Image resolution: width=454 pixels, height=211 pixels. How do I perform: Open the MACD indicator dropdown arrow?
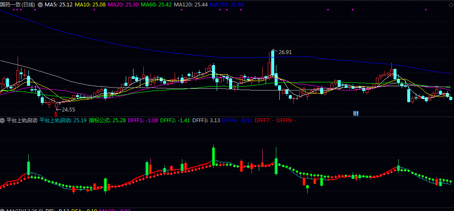pos(3,210)
